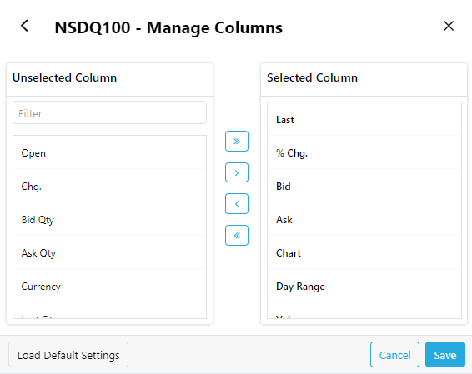Choose Bid Qty from unselected columns
The width and height of the screenshot is (472, 374).
tap(109, 219)
